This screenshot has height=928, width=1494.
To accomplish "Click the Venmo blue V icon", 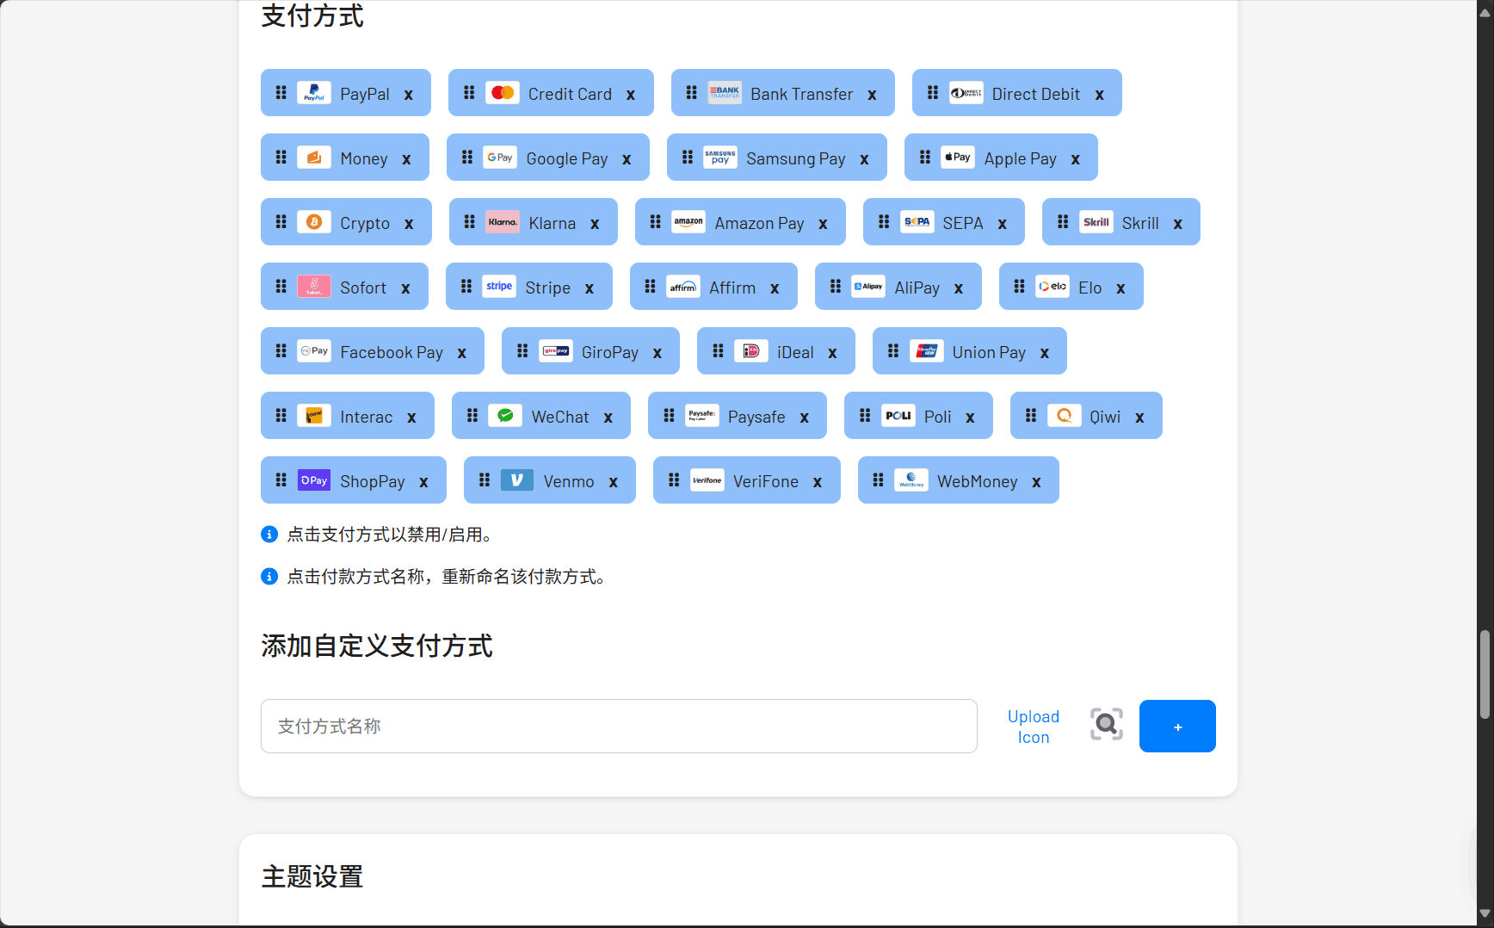I will click(516, 480).
